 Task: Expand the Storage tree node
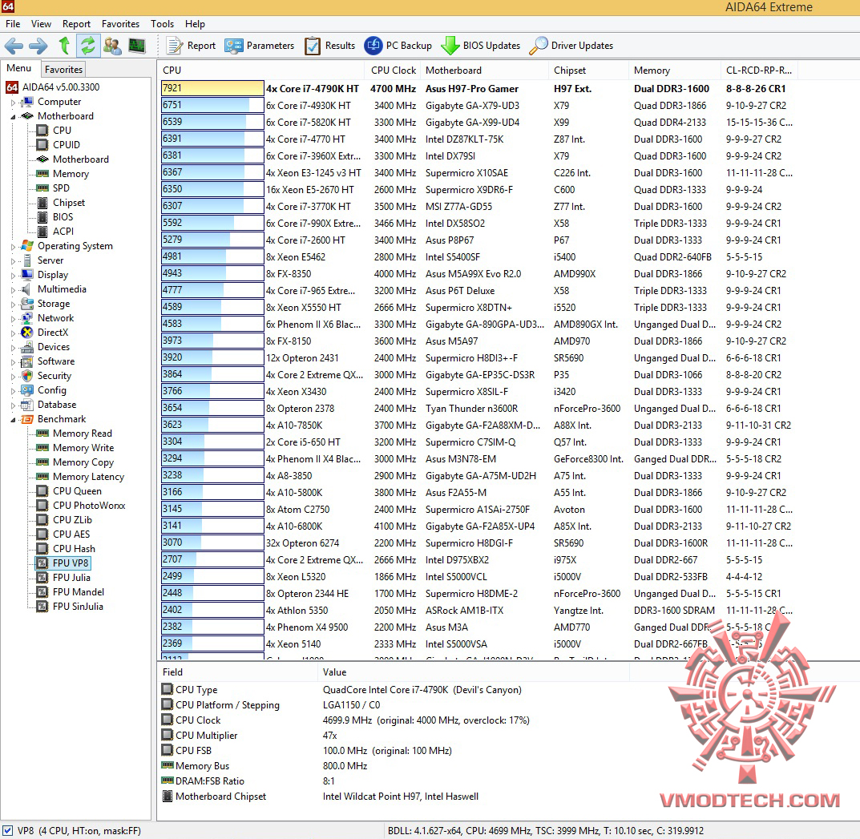[x=13, y=304]
